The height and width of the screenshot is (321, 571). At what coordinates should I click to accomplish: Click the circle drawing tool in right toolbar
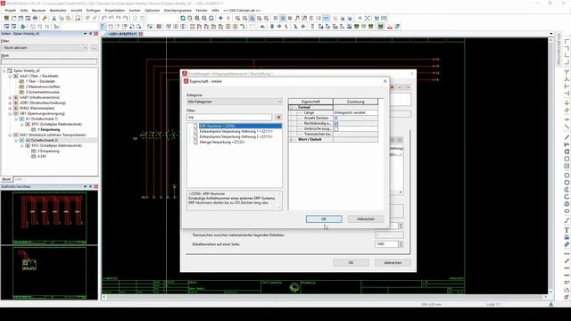(x=567, y=175)
